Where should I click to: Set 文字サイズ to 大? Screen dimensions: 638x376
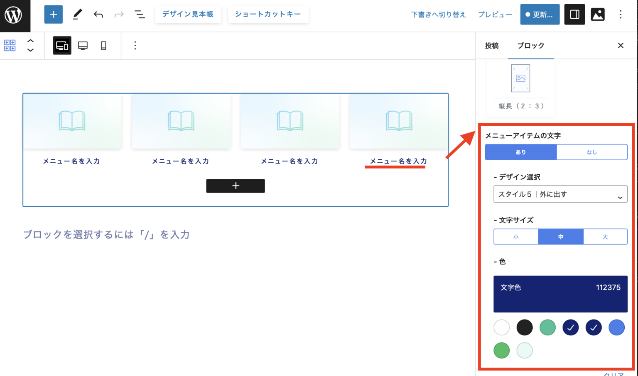tap(605, 237)
